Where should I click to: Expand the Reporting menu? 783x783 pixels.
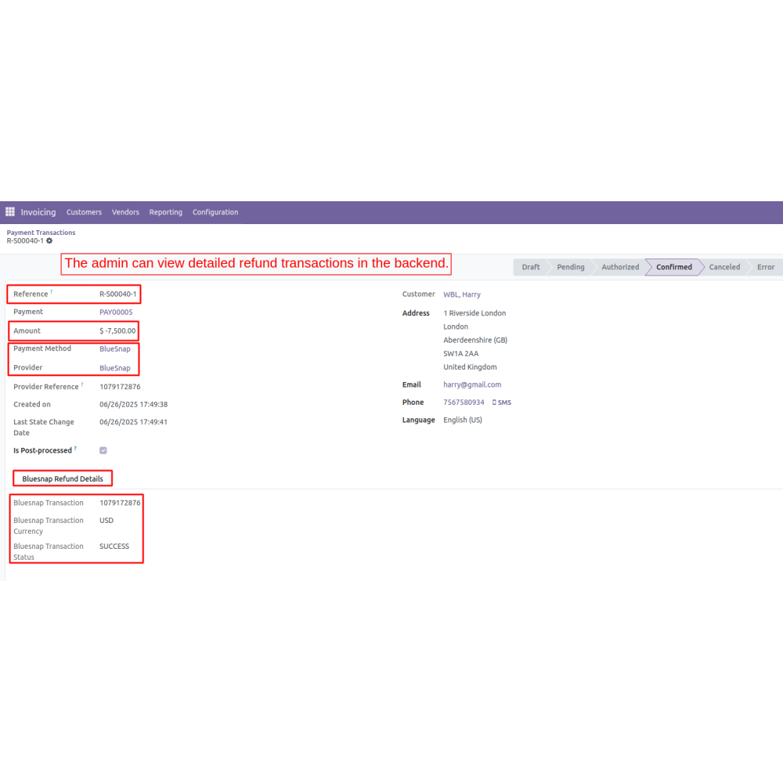coord(165,212)
